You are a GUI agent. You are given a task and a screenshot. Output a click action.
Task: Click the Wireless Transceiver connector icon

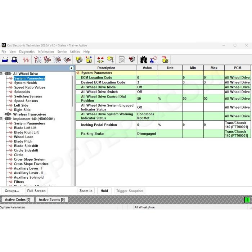click(x=8, y=114)
